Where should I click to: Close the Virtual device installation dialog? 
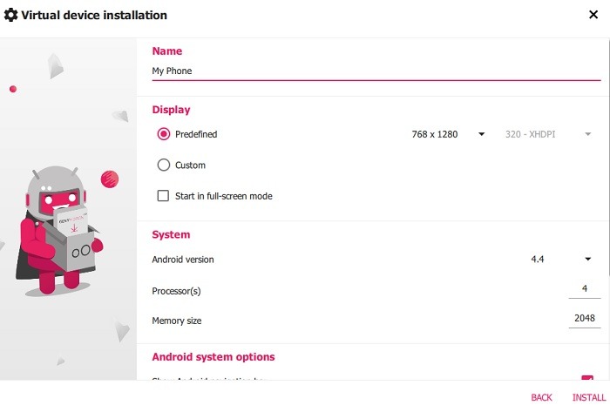point(593,15)
